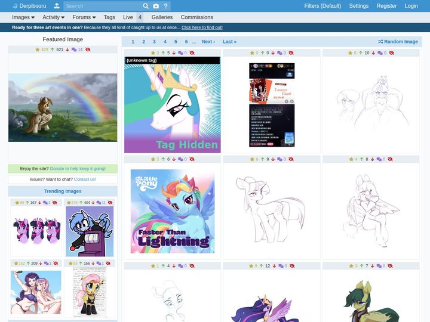Open comments on featured image (14)

(77, 49)
